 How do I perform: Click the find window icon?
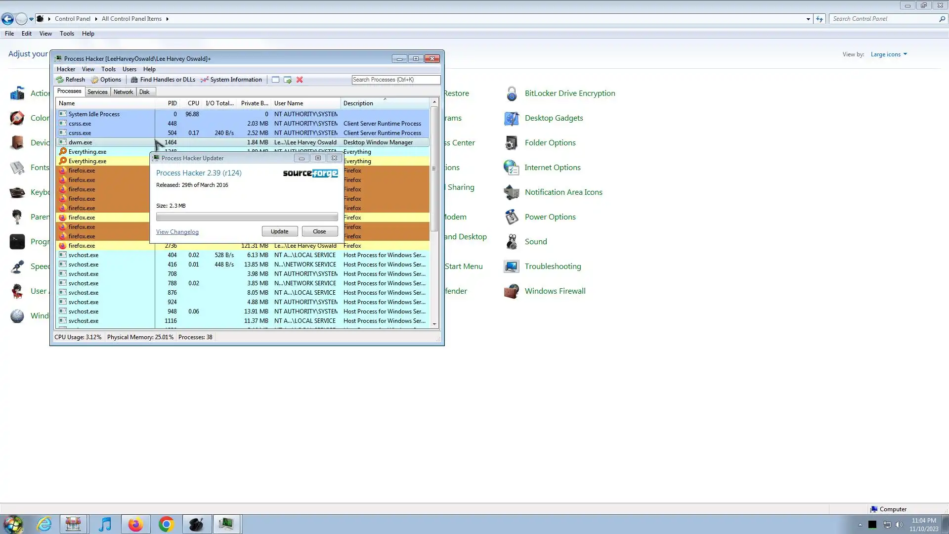(275, 80)
